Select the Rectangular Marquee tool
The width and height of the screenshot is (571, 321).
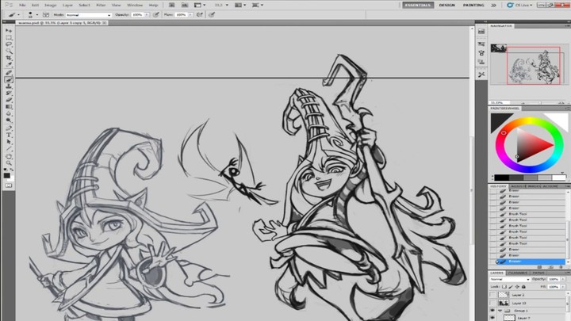pyautogui.click(x=9, y=37)
